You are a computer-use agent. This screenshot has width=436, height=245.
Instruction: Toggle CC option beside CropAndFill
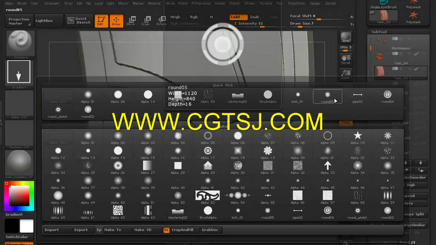tap(166, 230)
